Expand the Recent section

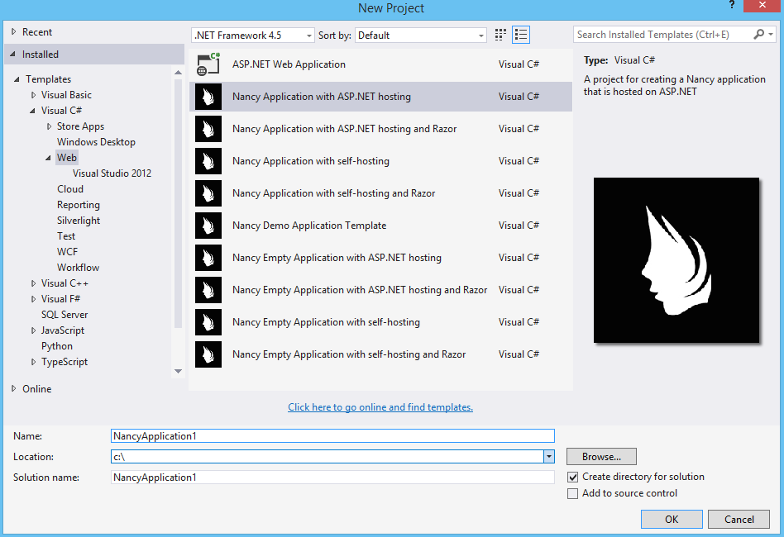tap(13, 31)
